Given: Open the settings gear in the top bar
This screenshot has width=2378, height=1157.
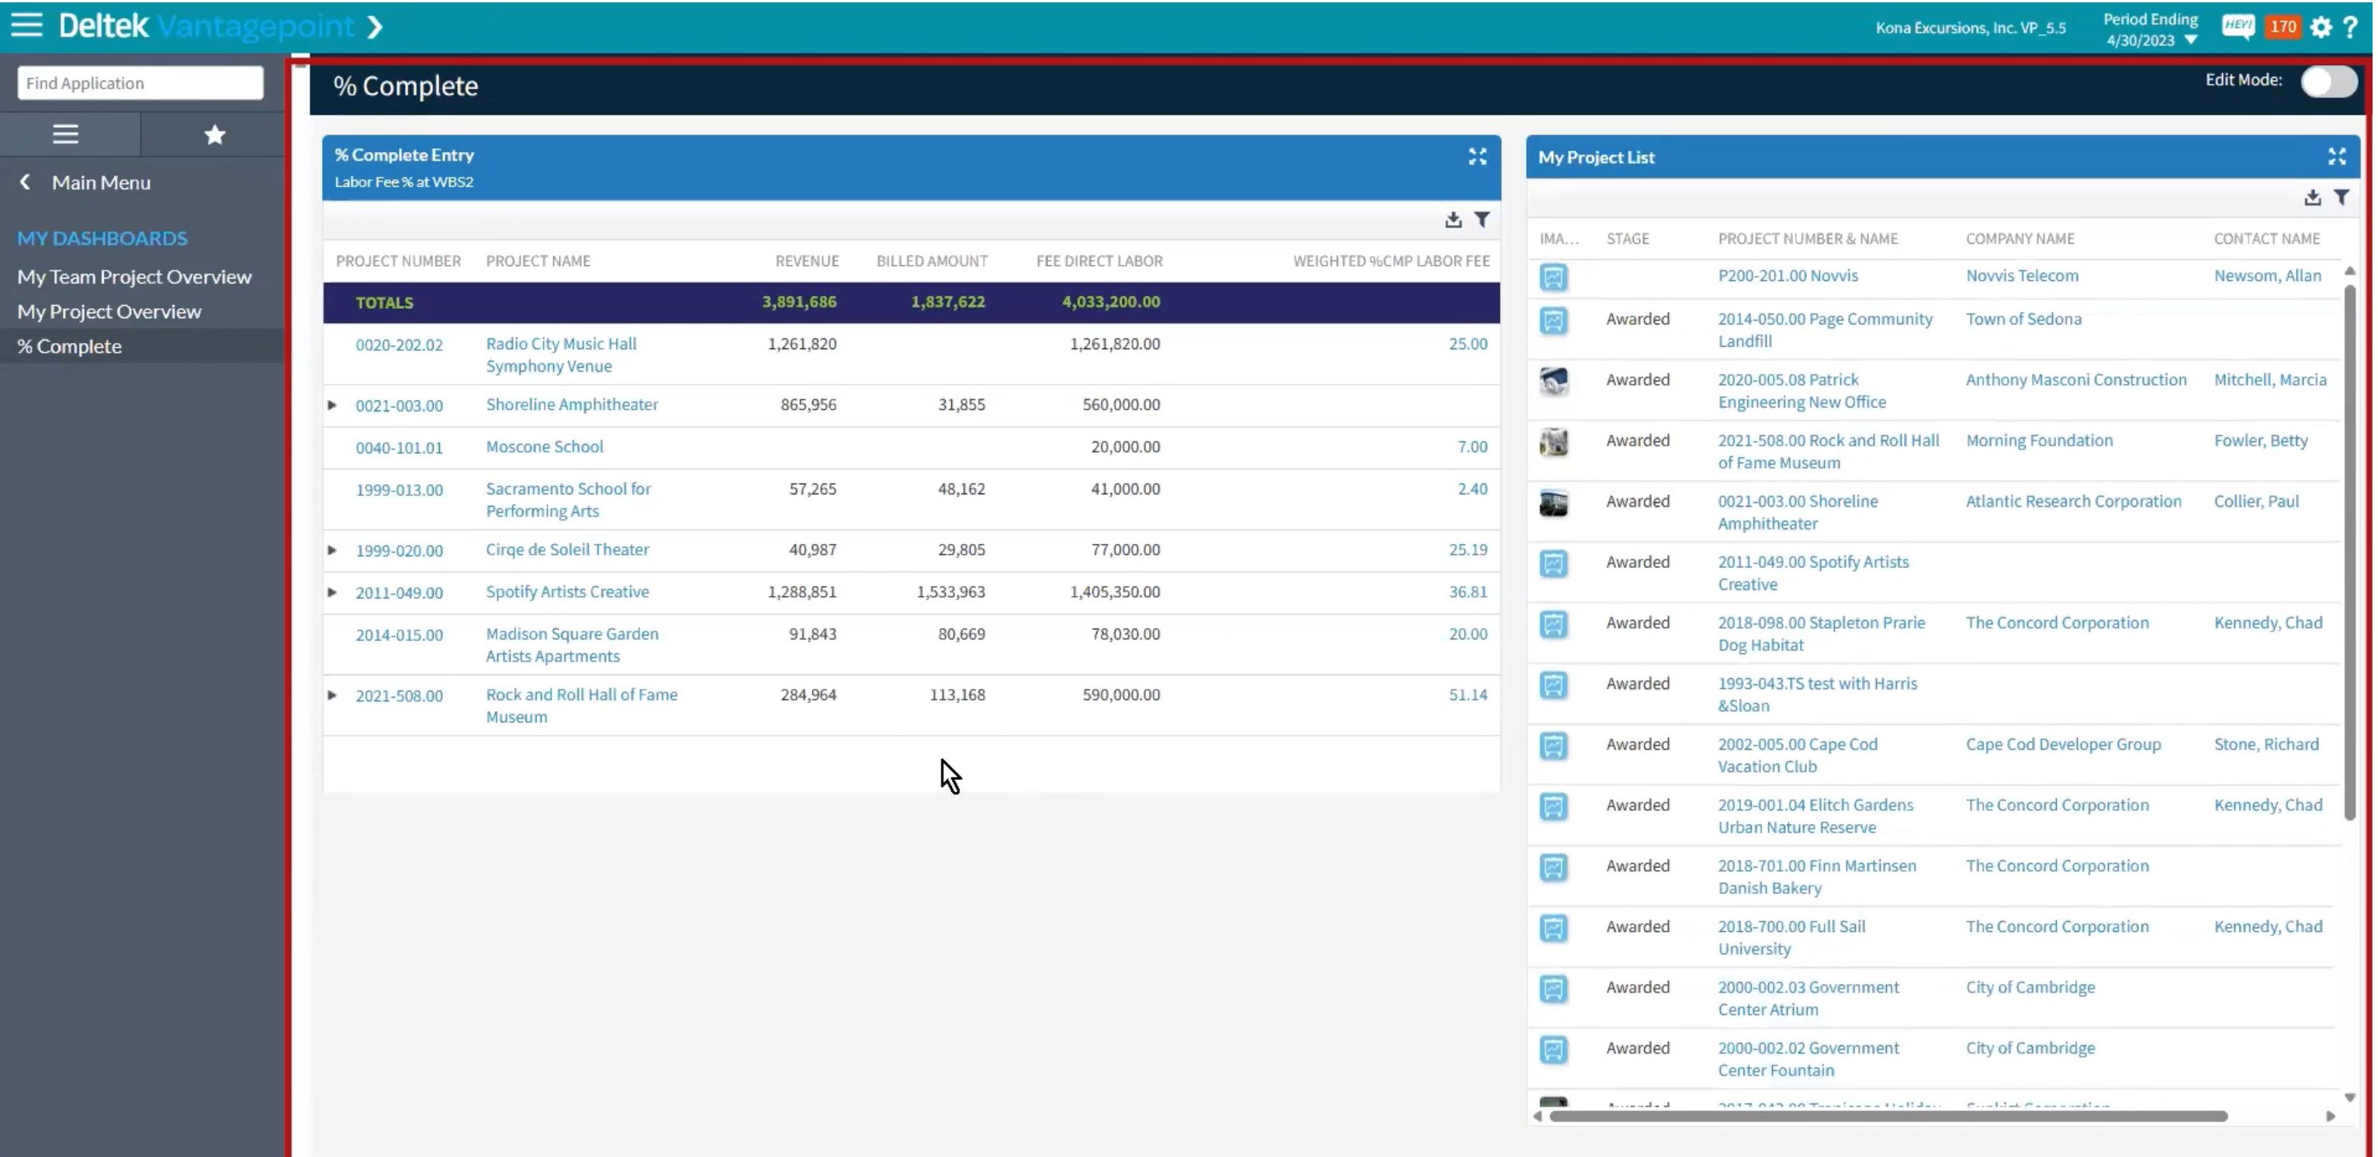Looking at the screenshot, I should coord(2321,27).
